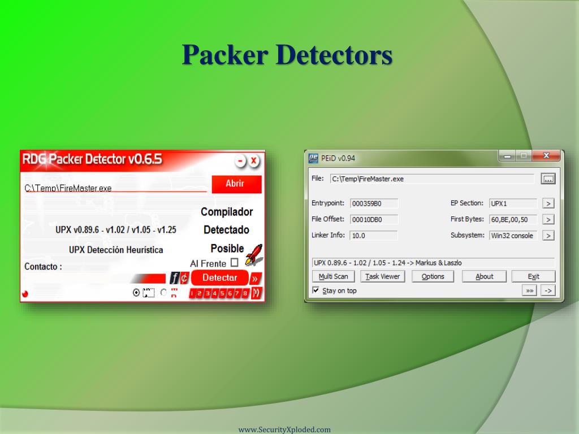
Task: Open the Facebook icon in RDG Packer Detector
Action: coord(174,277)
